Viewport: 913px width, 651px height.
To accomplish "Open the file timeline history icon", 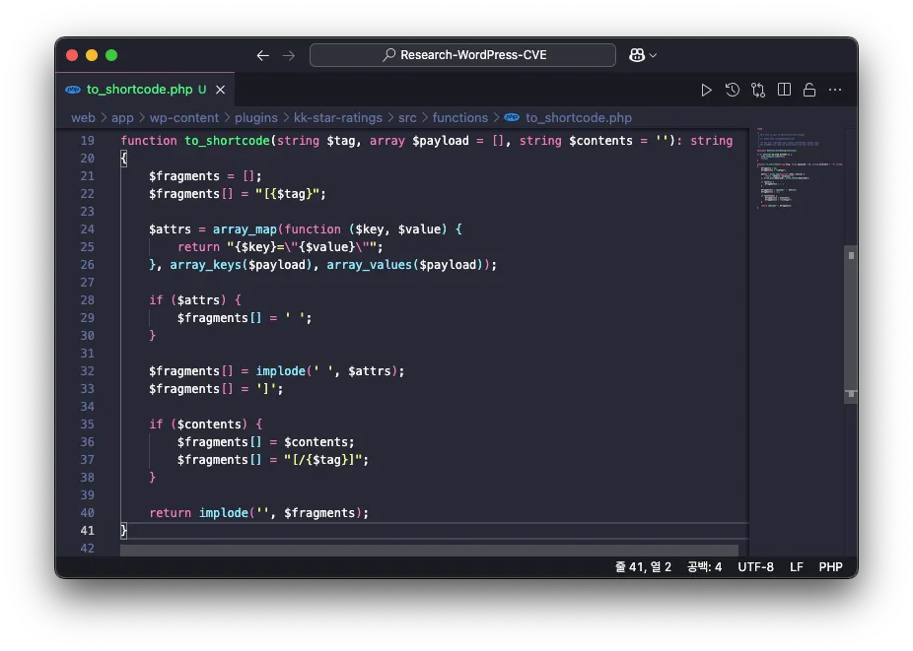I will coord(733,90).
